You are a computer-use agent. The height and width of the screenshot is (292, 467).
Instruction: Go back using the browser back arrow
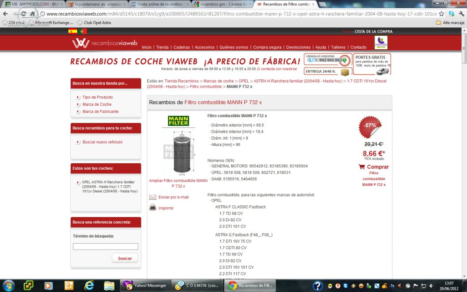point(5,14)
